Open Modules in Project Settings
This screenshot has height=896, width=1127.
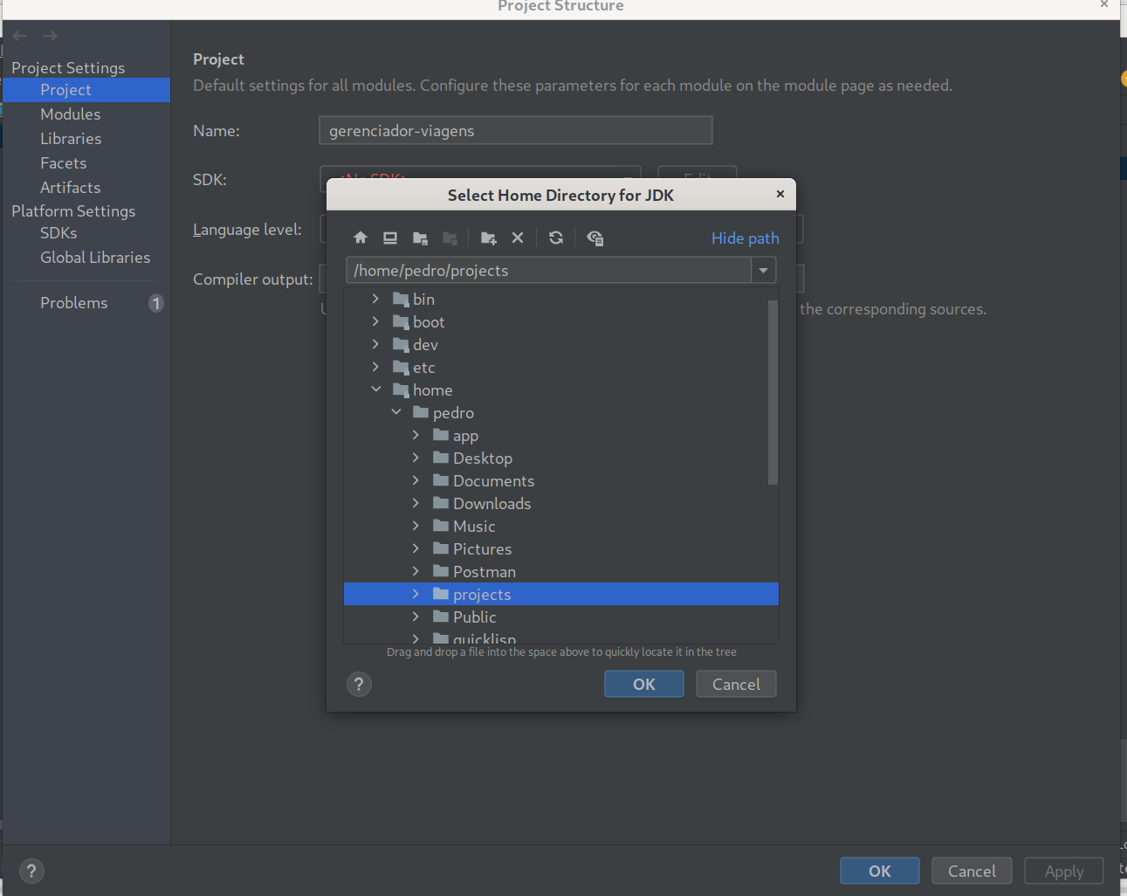(x=70, y=114)
